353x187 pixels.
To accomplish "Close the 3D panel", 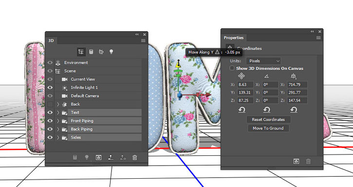I will pos(144,35).
